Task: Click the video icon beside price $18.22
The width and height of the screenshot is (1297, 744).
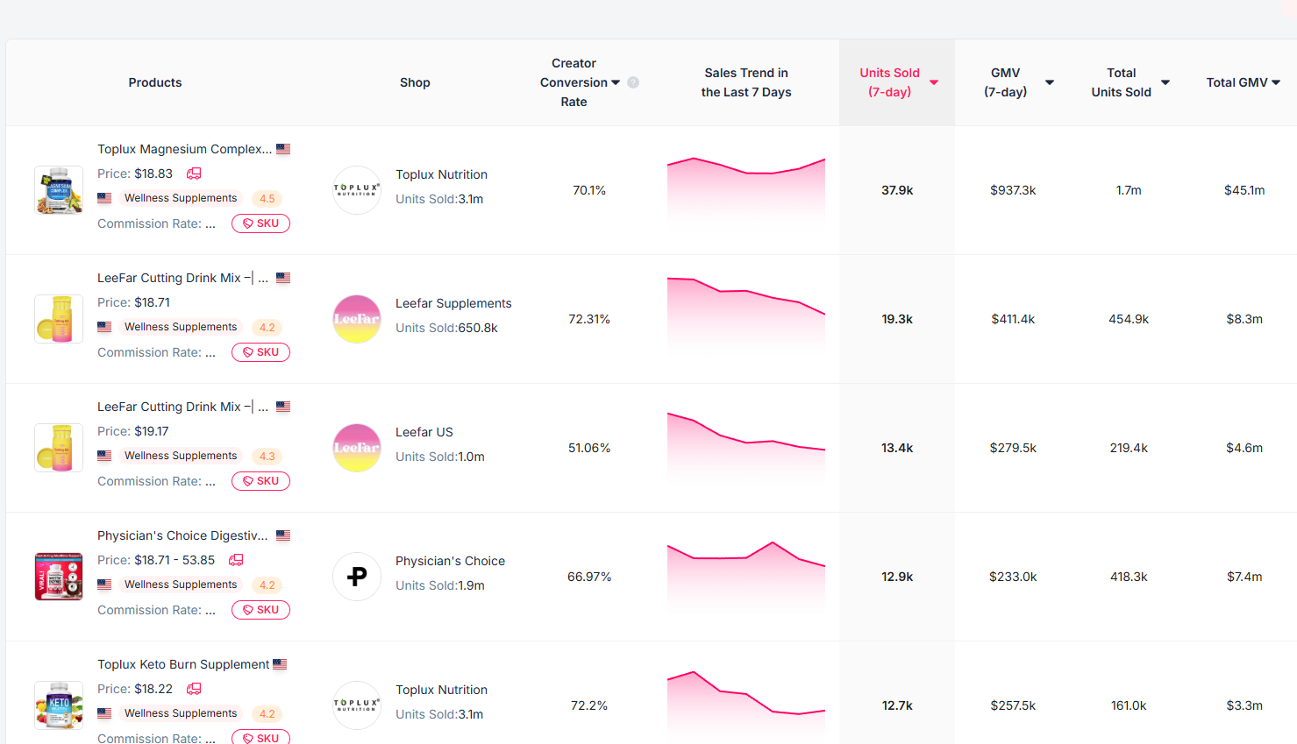Action: (194, 689)
